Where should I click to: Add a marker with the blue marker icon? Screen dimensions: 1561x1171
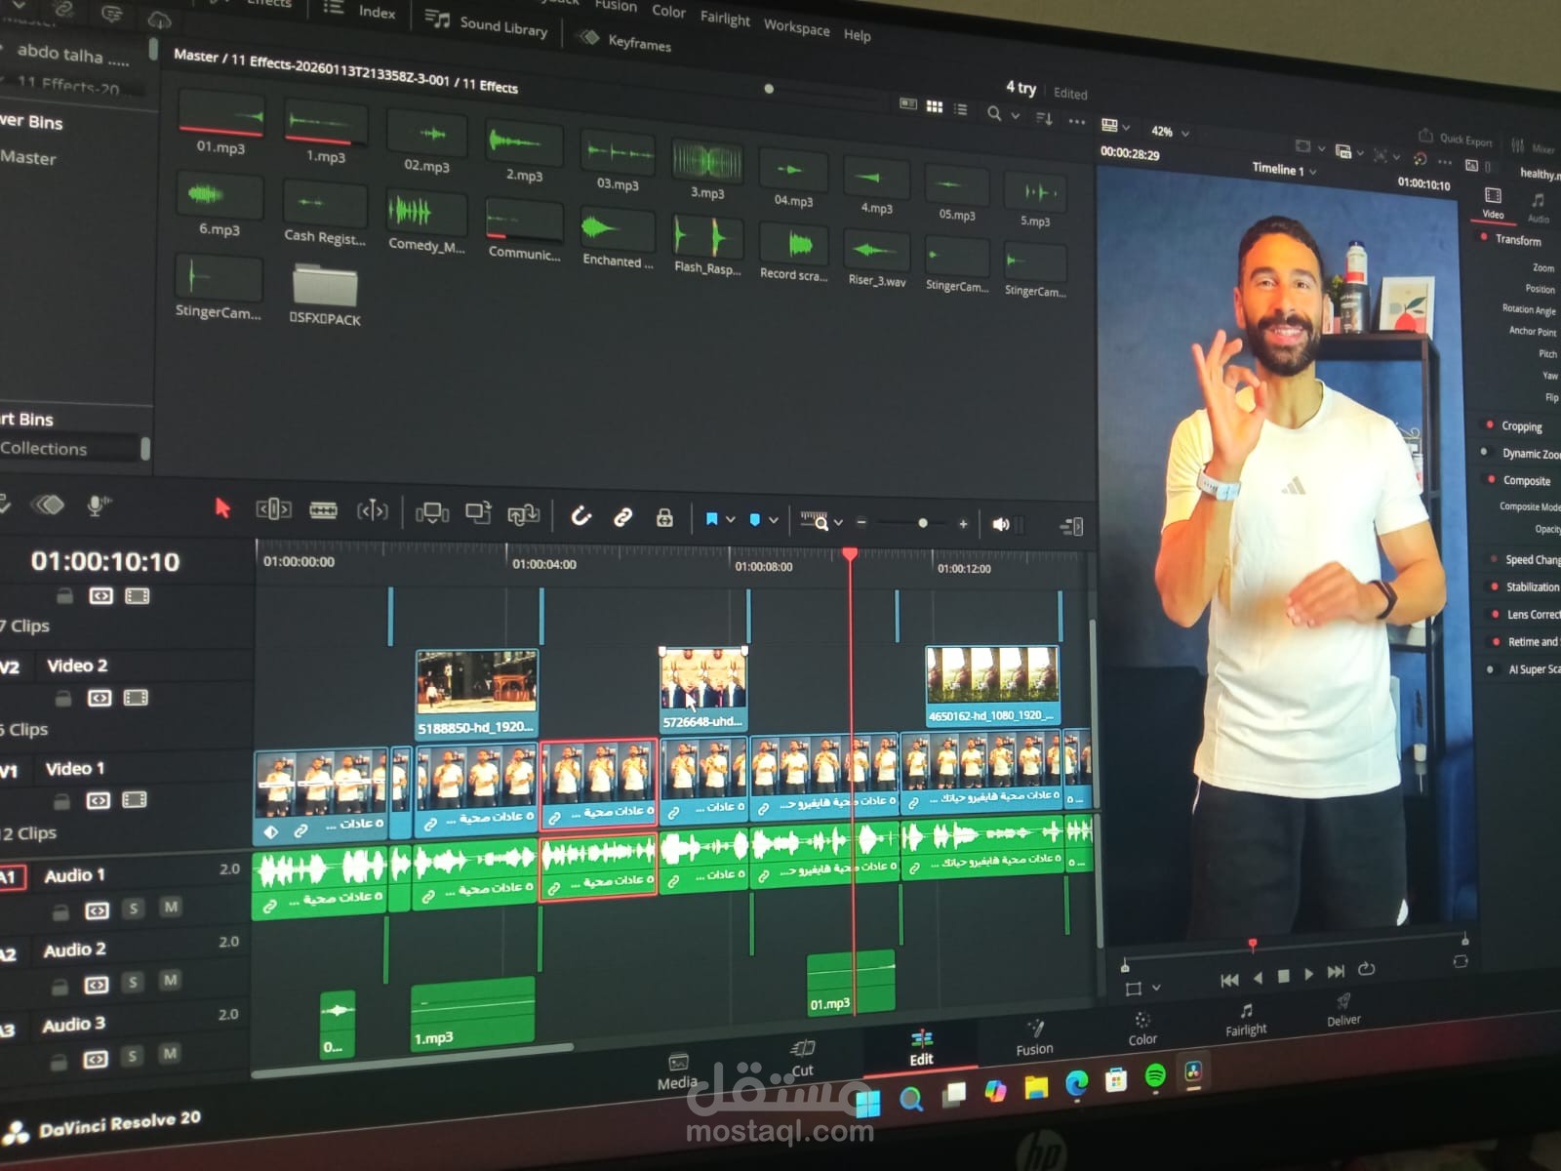pyautogui.click(x=754, y=520)
